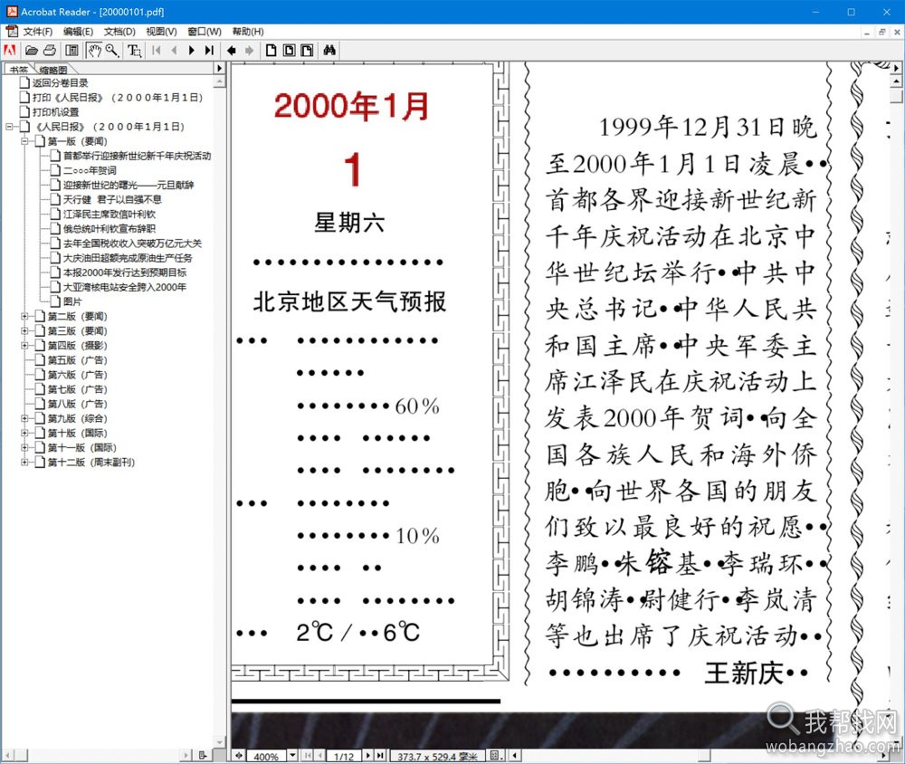Click the Go to Next View arrow
This screenshot has width=905, height=764.
[x=250, y=51]
